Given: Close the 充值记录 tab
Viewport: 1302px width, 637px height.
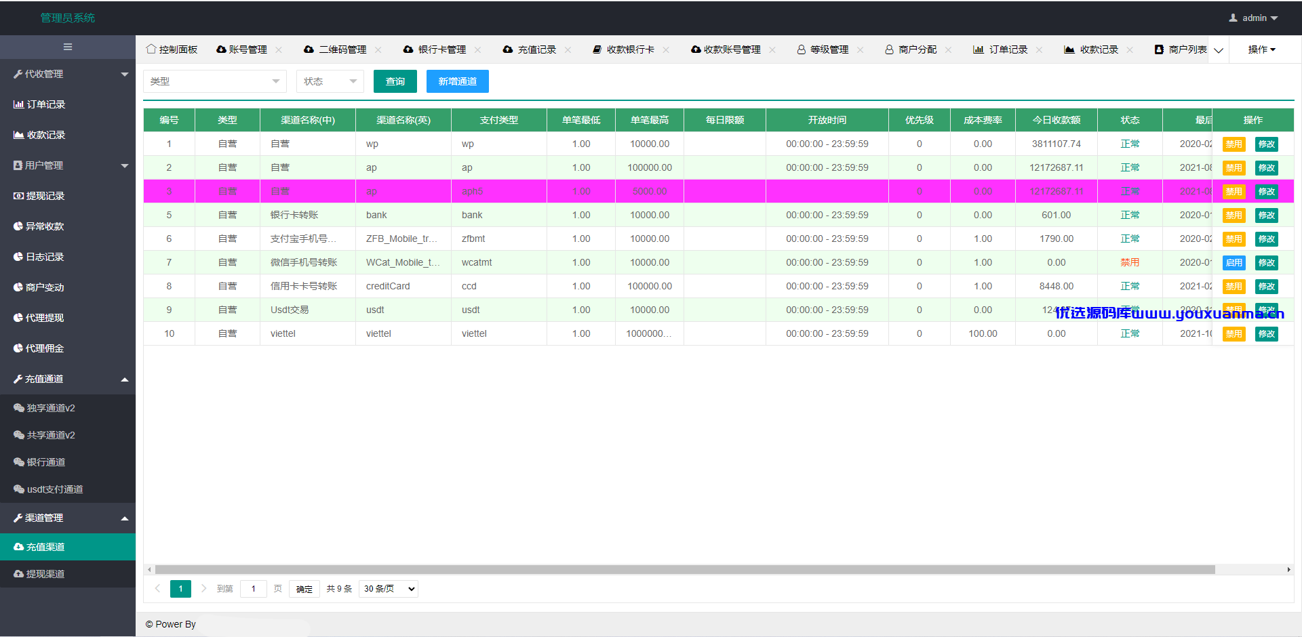Looking at the screenshot, I should pyautogui.click(x=568, y=49).
